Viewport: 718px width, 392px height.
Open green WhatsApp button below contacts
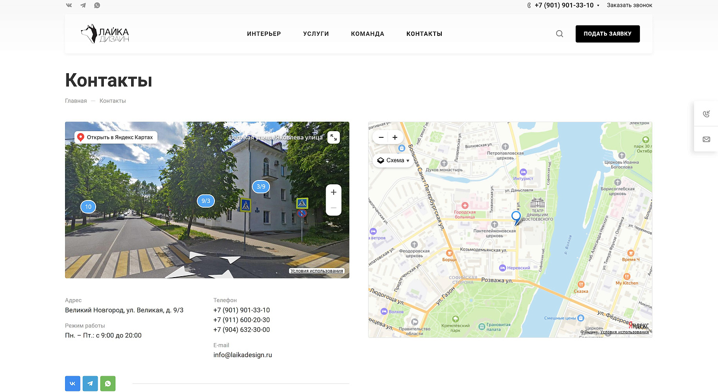pos(108,383)
